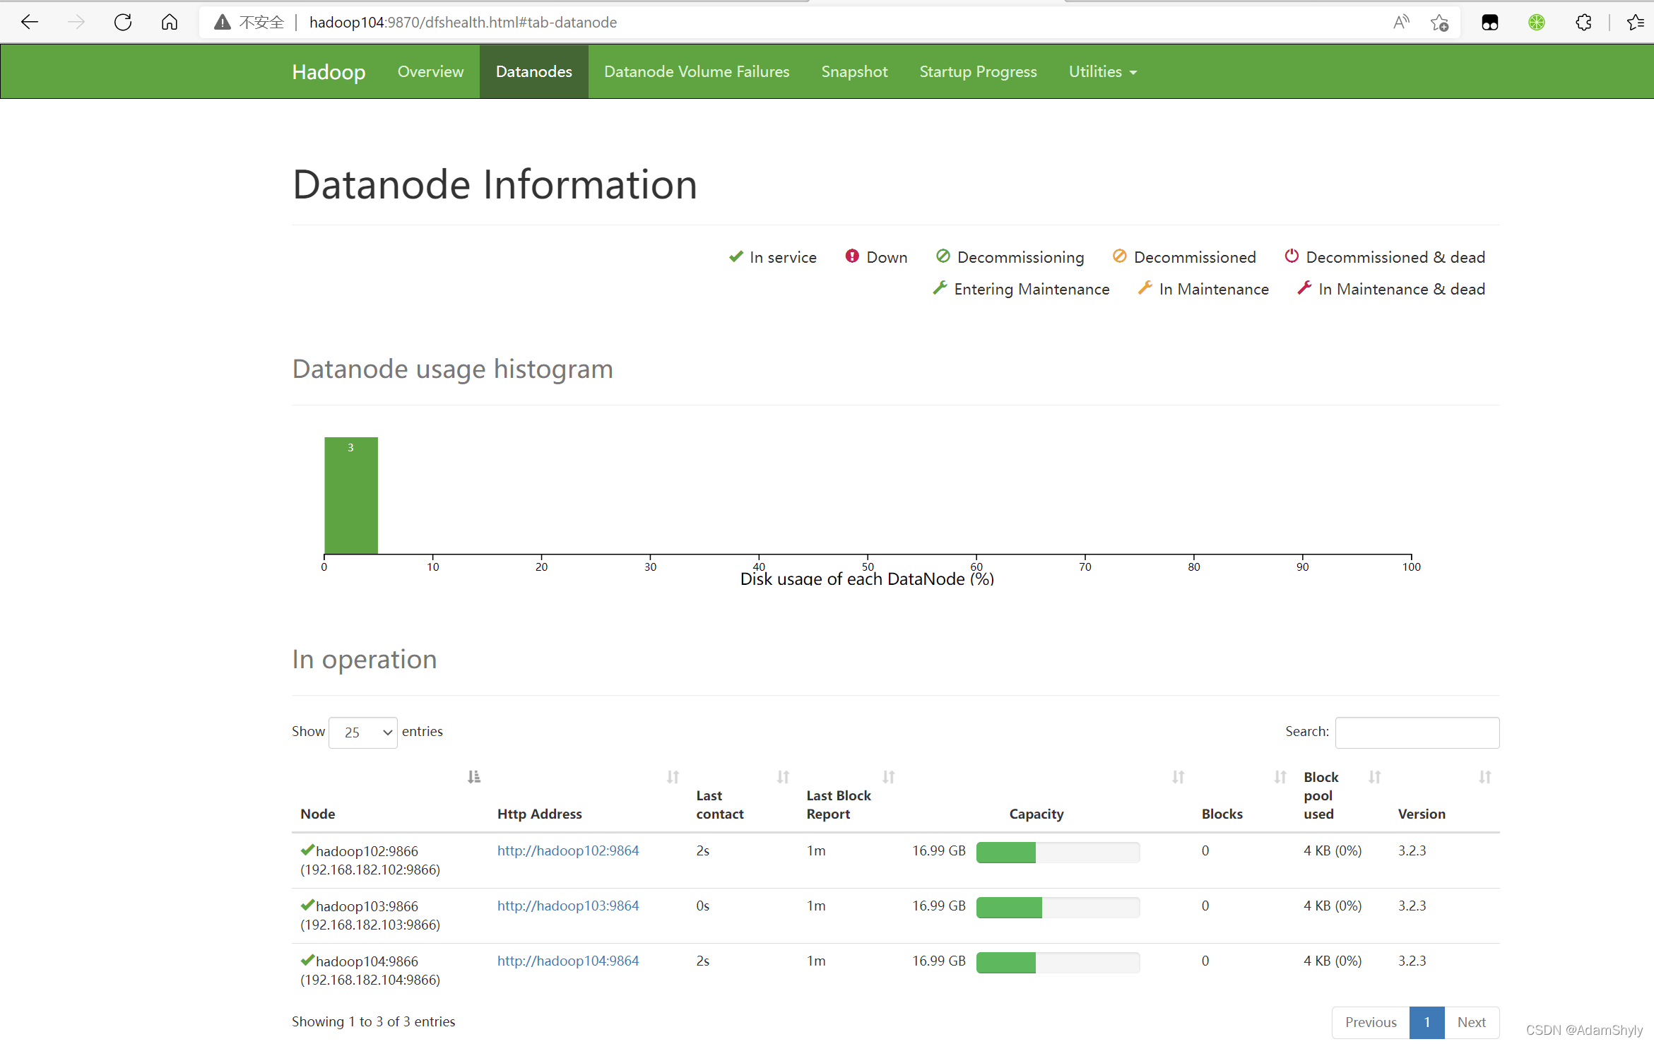Open the Show entries dropdown
The image size is (1654, 1044).
tap(363, 732)
